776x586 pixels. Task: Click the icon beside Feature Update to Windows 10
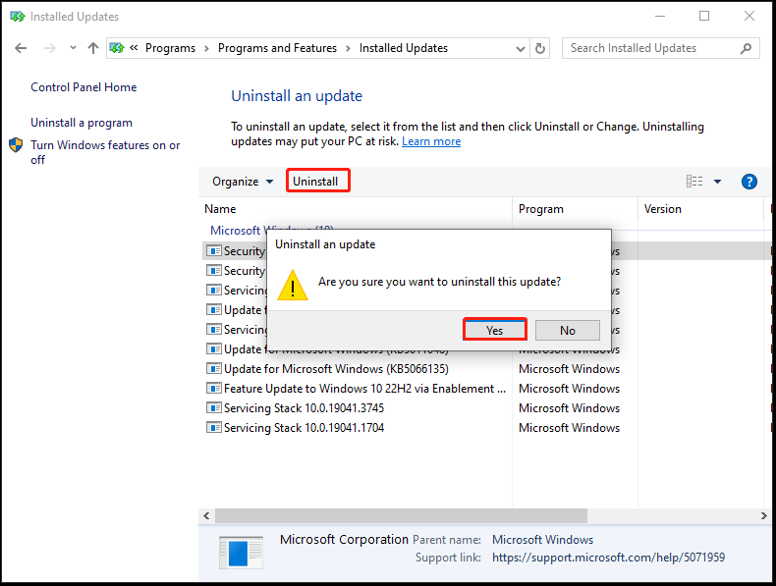pos(214,389)
